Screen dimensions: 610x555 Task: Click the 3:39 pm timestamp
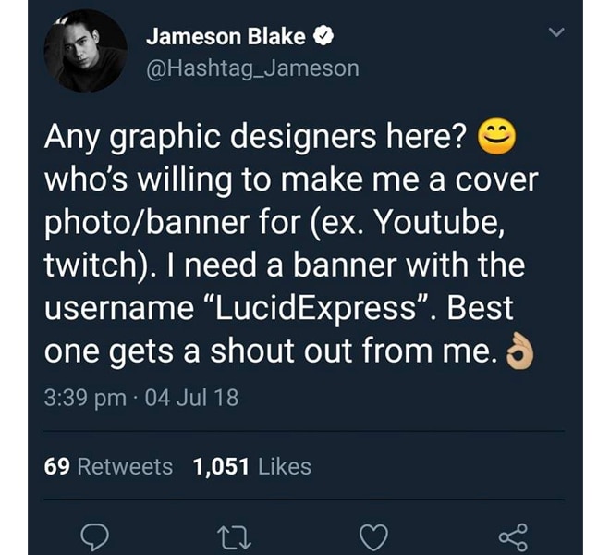coord(85,399)
